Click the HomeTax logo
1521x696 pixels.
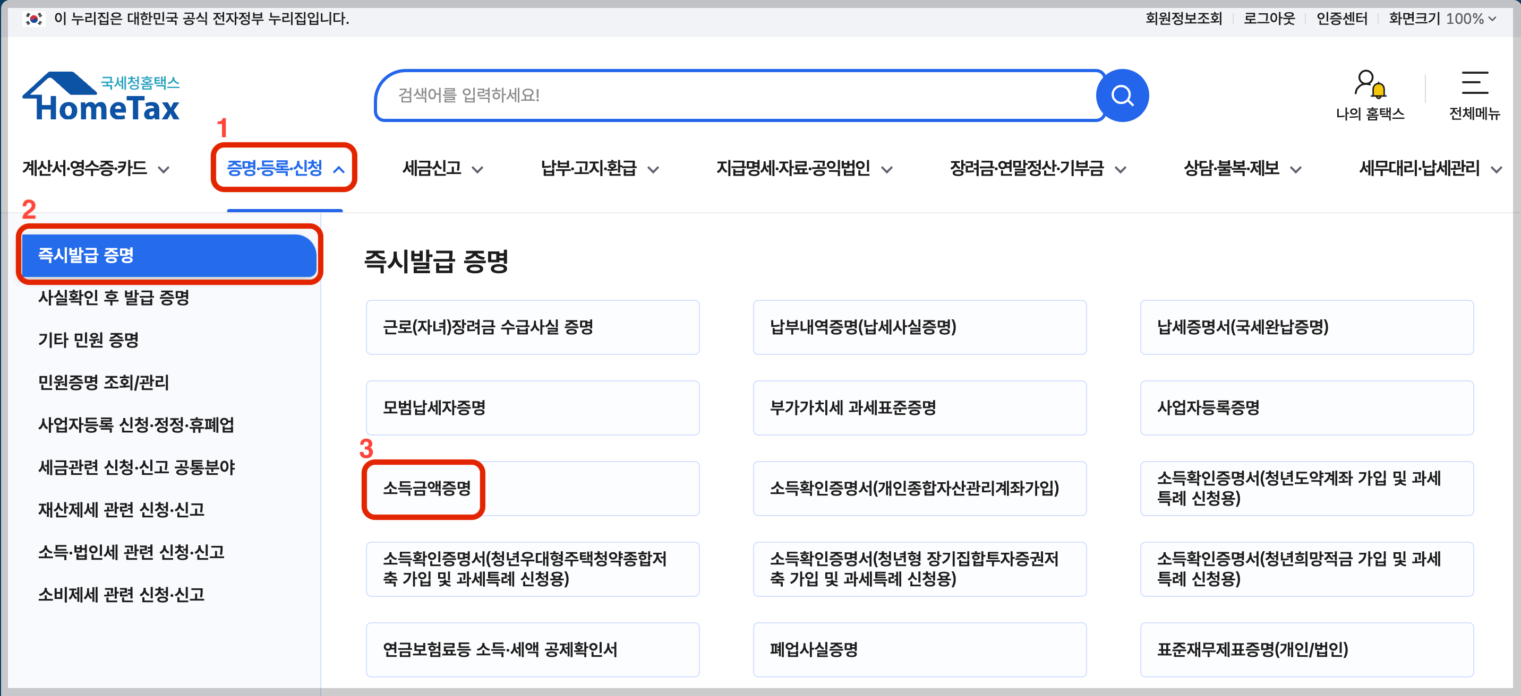click(101, 97)
